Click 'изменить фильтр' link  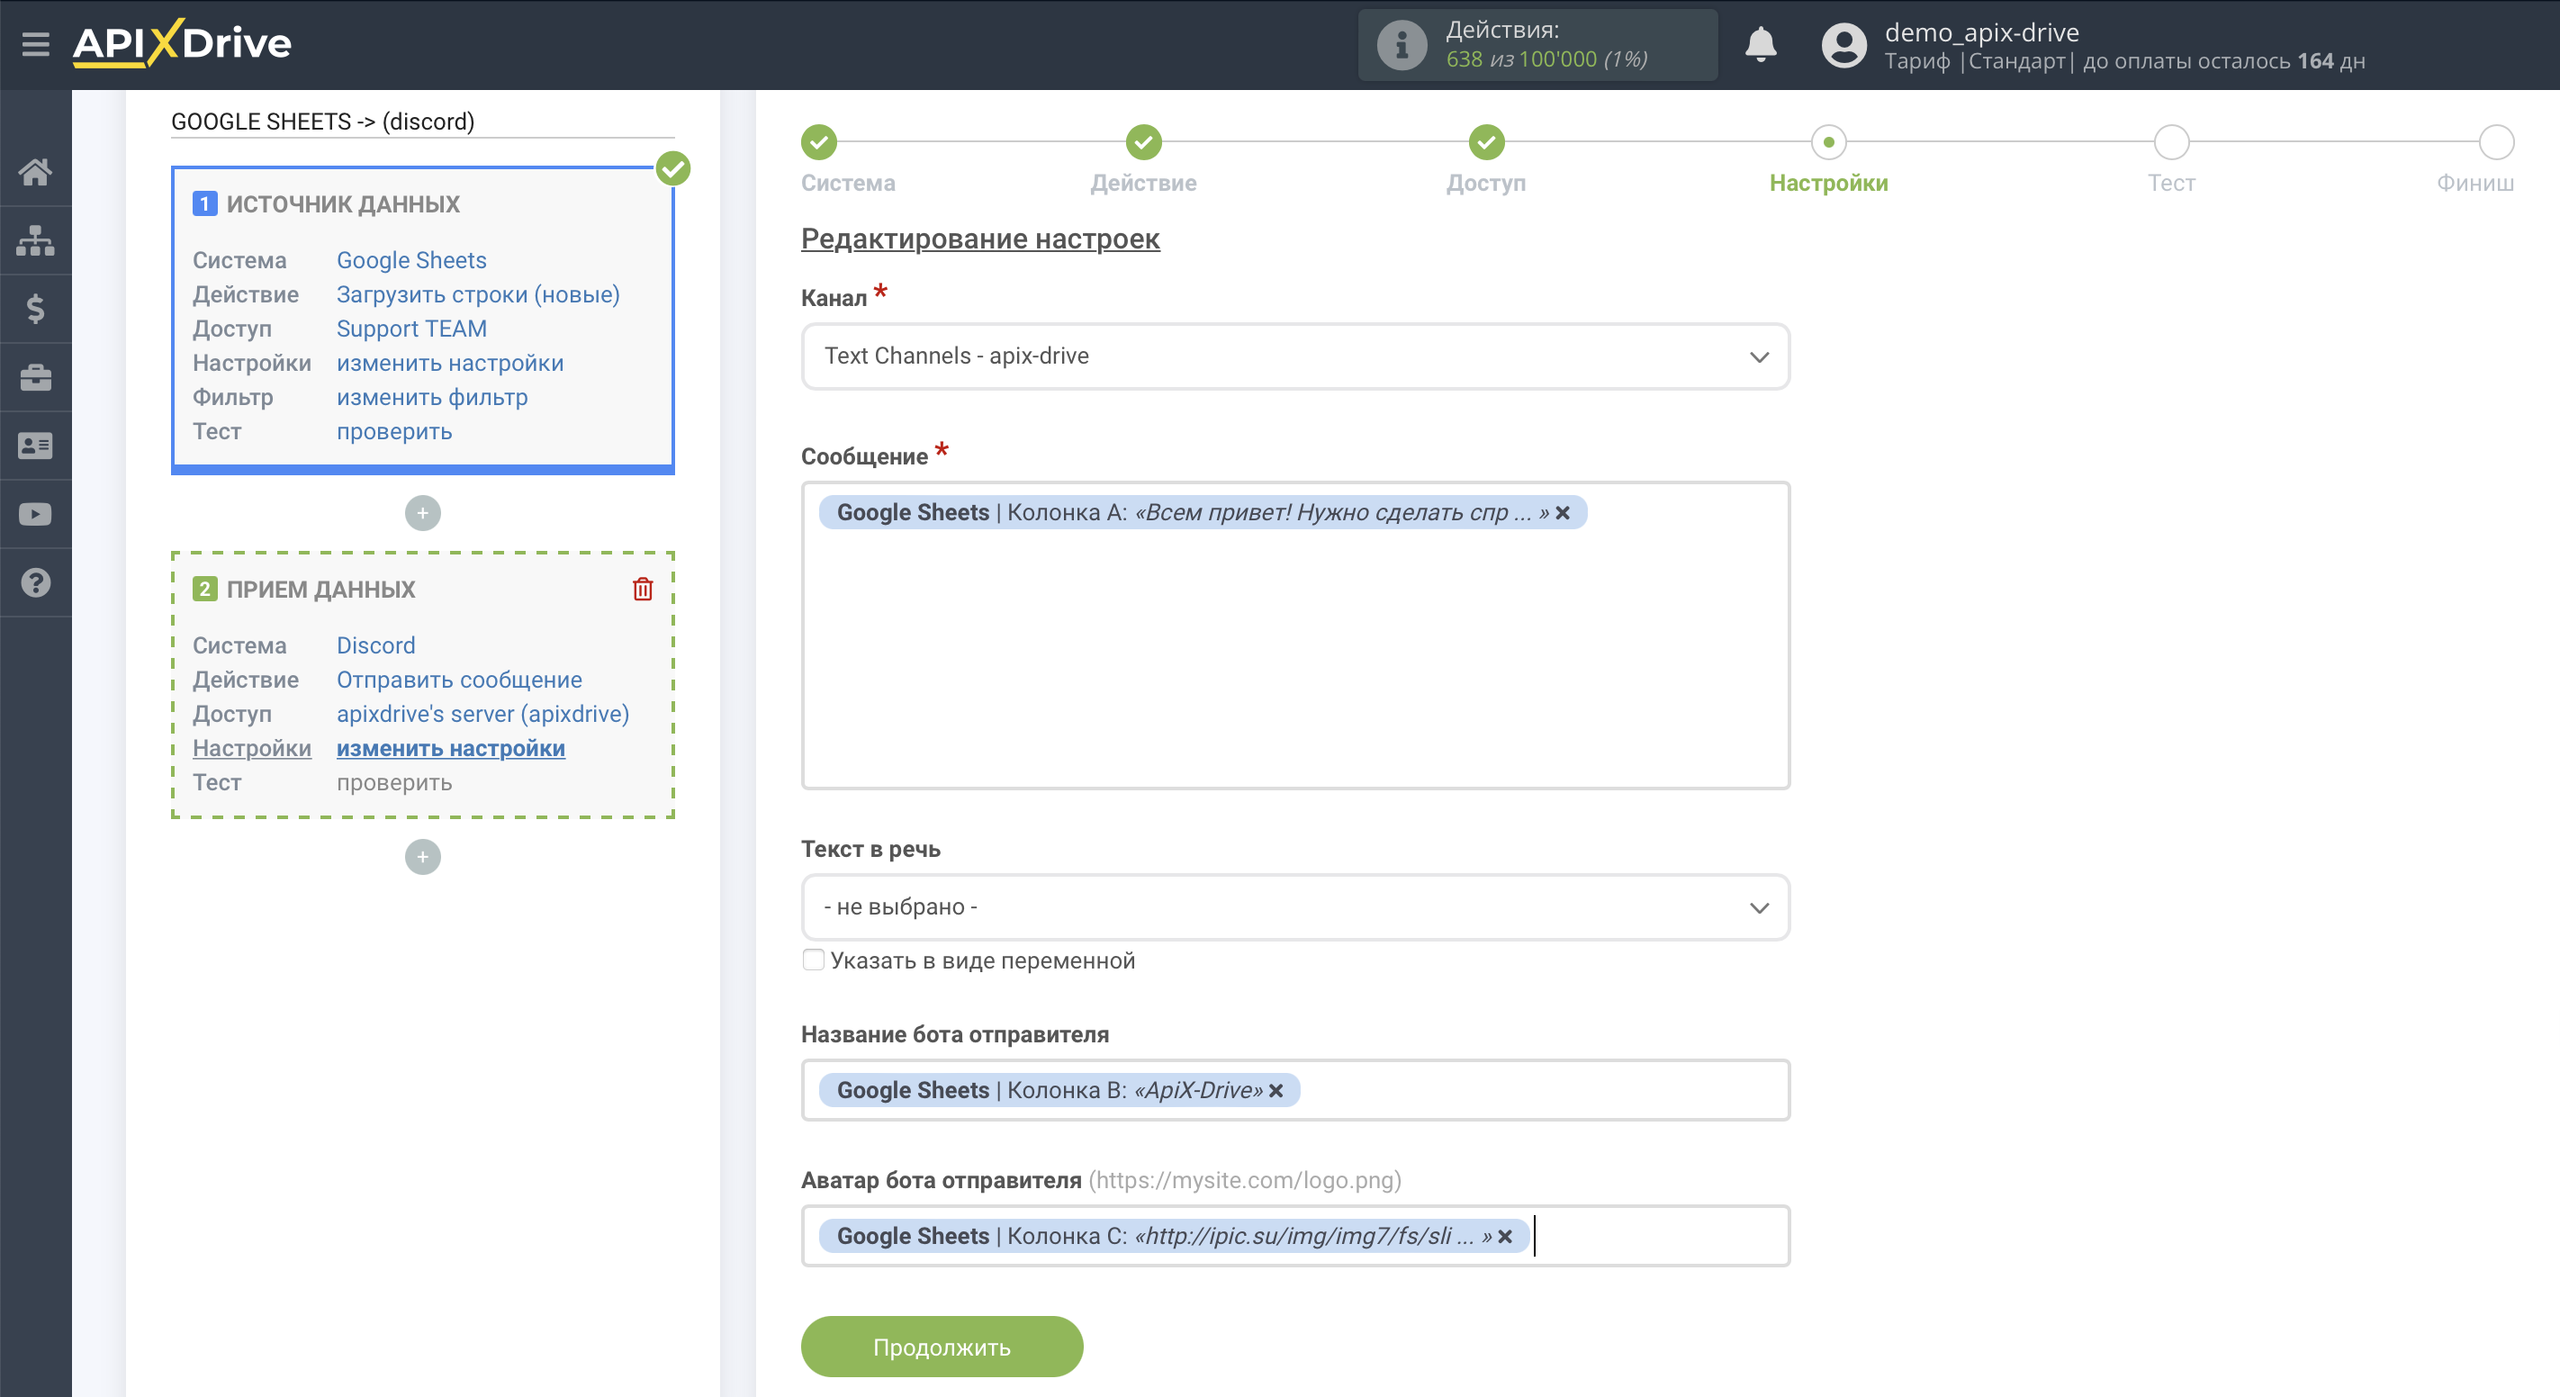coord(432,398)
